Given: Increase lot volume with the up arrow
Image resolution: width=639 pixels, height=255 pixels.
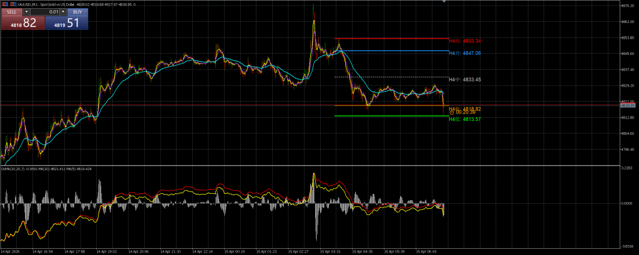Looking at the screenshot, I should pyautogui.click(x=63, y=12).
